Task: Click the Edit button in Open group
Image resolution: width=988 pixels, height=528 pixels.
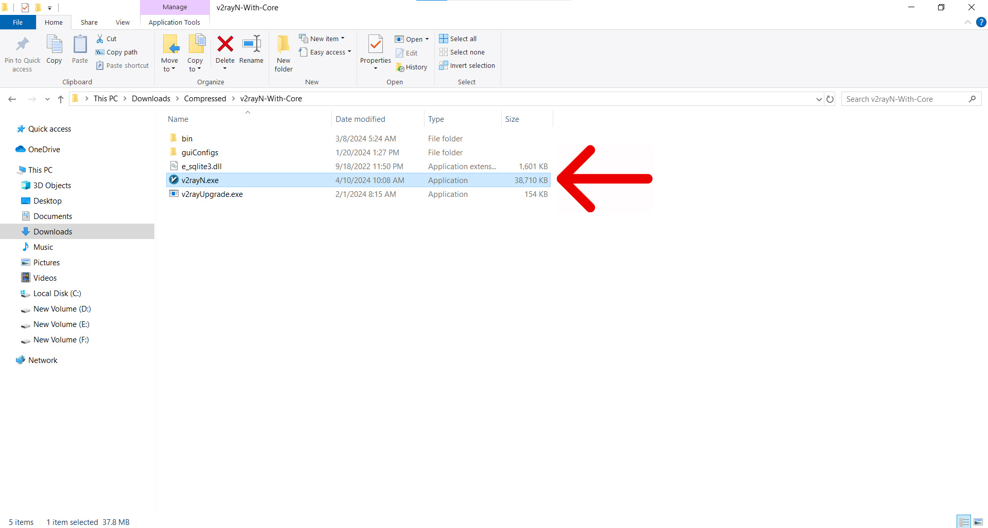Action: [407, 53]
